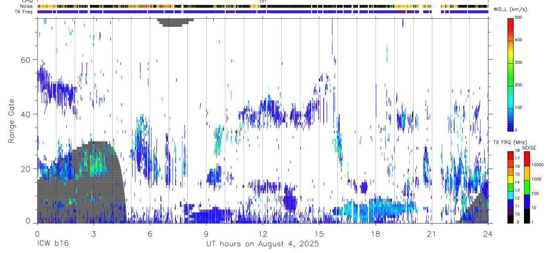Click the '13' value on TX FRQ legend

click(x=517, y=191)
